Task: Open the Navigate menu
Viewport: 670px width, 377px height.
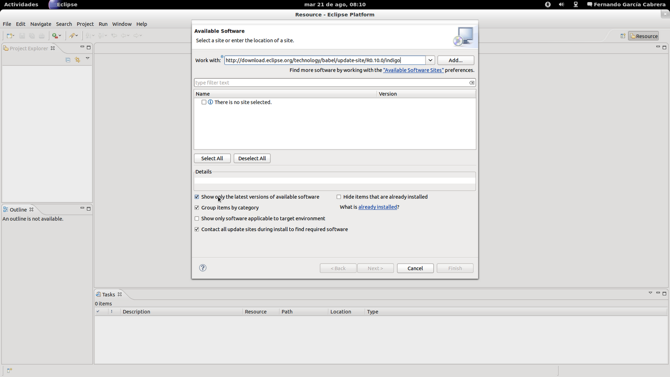Action: [41, 24]
